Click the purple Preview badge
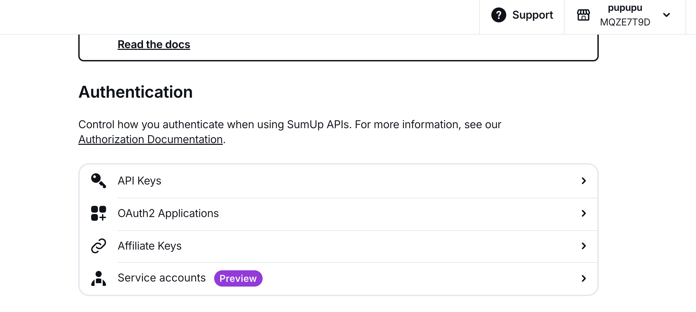Image resolution: width=696 pixels, height=312 pixels. [x=238, y=278]
